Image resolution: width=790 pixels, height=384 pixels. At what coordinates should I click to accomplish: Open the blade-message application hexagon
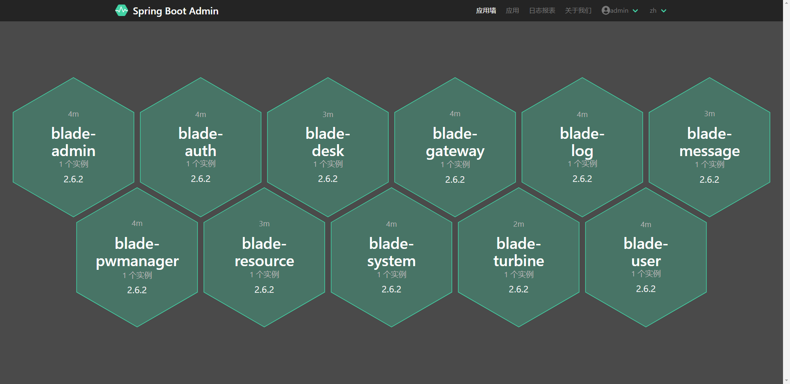pos(709,147)
